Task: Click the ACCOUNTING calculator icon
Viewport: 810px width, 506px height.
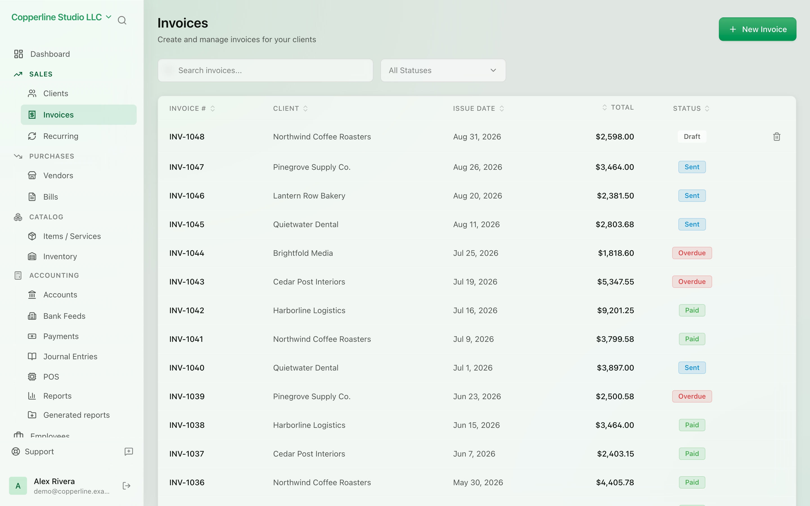Action: point(18,275)
